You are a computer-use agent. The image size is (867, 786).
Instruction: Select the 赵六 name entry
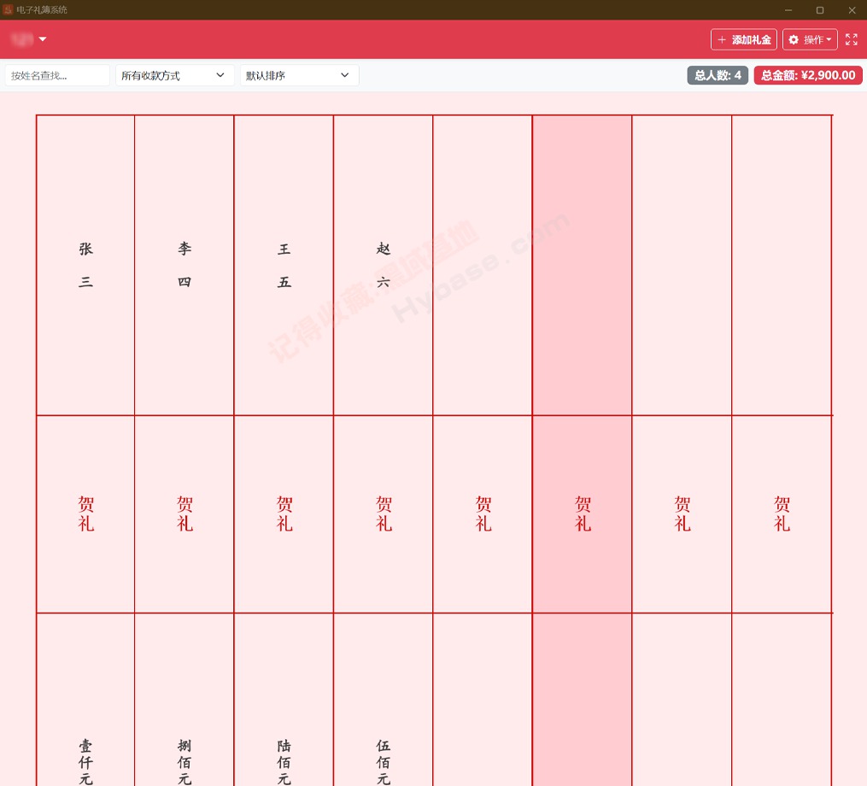coord(384,265)
